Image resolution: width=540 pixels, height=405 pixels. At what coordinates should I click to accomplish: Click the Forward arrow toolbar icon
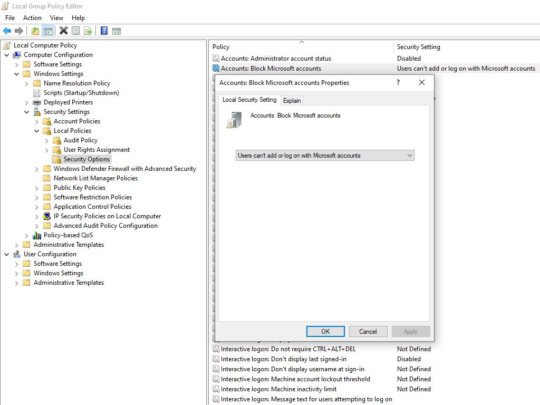pos(19,31)
